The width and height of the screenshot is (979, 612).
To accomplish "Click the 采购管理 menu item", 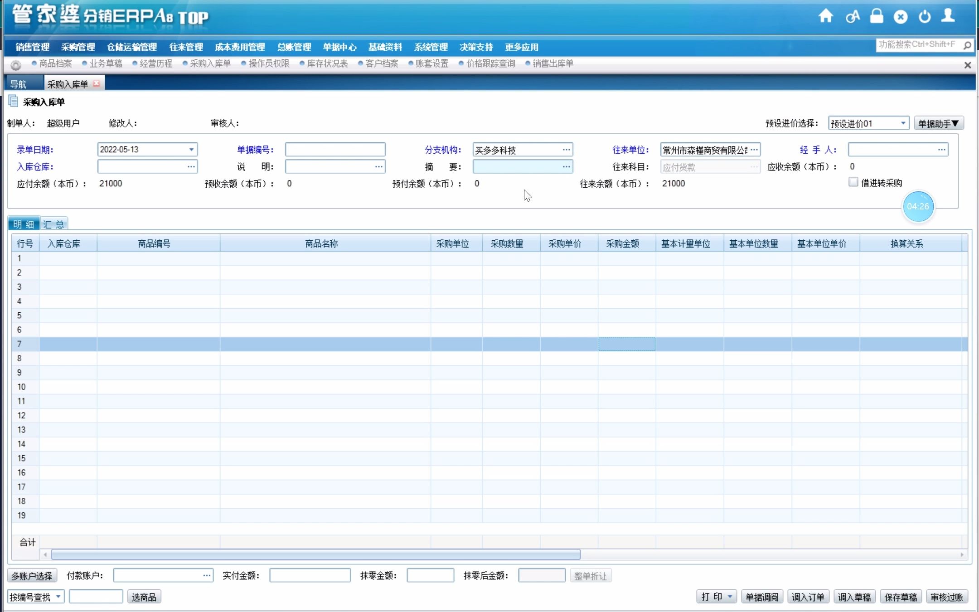I will [x=77, y=47].
